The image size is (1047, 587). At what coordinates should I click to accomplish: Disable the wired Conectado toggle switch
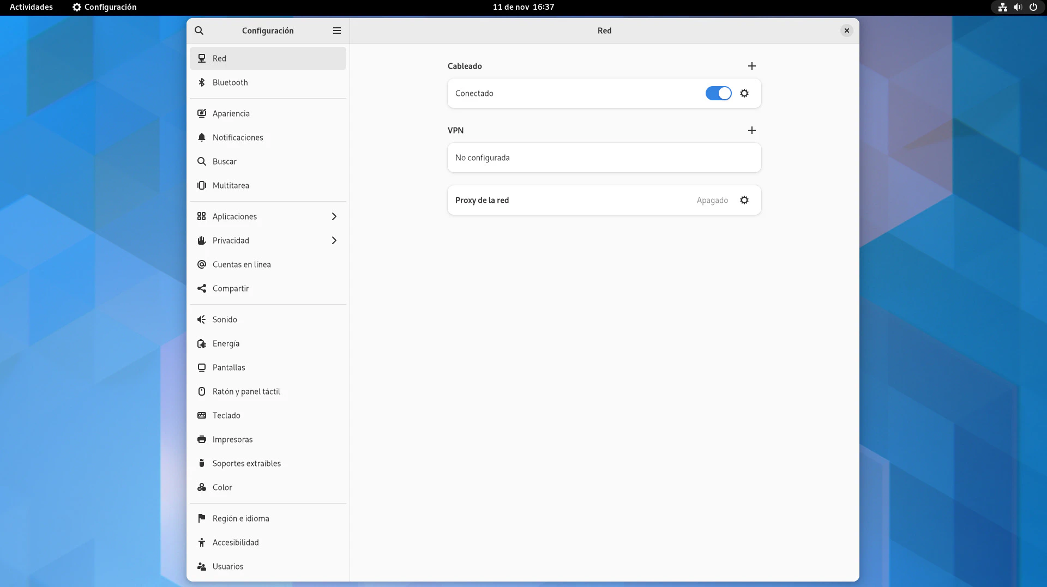coord(718,93)
